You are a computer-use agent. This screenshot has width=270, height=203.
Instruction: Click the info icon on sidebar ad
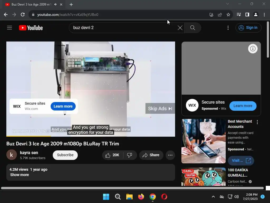click(x=253, y=49)
